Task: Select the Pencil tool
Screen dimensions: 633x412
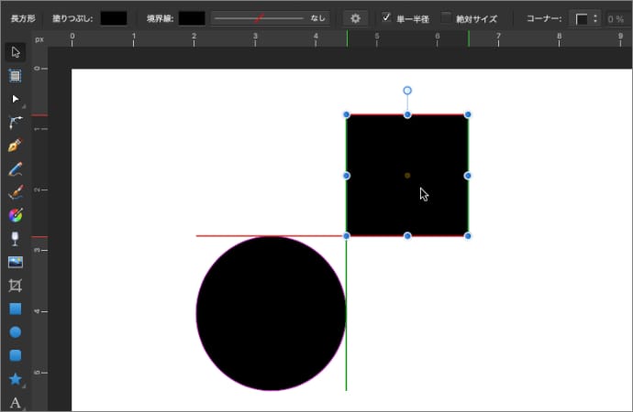Action: tap(16, 169)
